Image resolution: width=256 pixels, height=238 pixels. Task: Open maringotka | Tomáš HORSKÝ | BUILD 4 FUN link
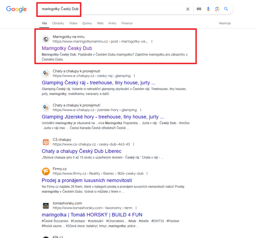(x=92, y=215)
